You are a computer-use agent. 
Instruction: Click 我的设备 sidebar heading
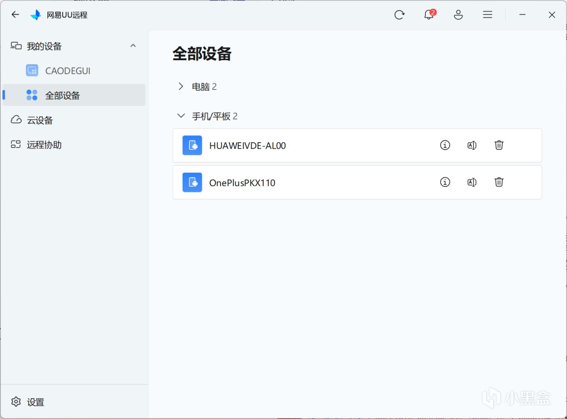44,46
